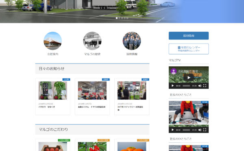Select the first carousel slide dot

117,18
